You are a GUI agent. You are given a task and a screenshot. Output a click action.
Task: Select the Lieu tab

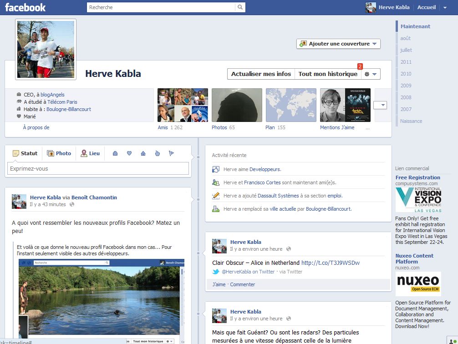90,153
